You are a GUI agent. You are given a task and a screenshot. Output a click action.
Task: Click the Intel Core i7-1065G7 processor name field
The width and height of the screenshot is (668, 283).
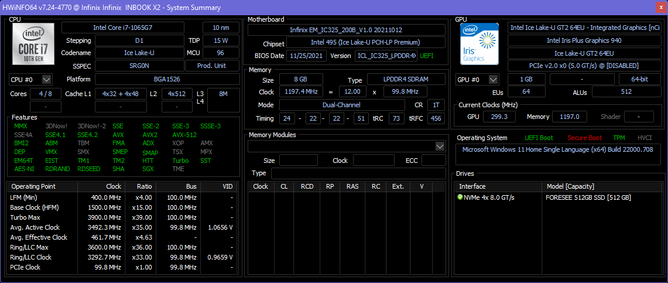[123, 28]
